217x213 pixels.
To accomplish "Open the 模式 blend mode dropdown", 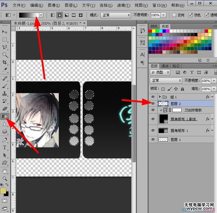I will click(116, 15).
